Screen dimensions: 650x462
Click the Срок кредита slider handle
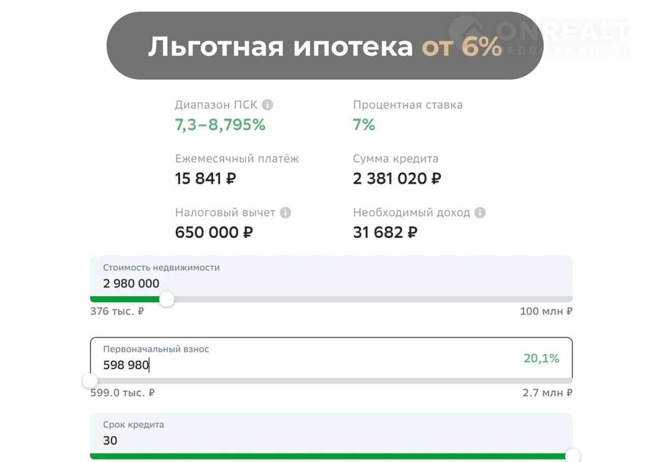pos(572,456)
